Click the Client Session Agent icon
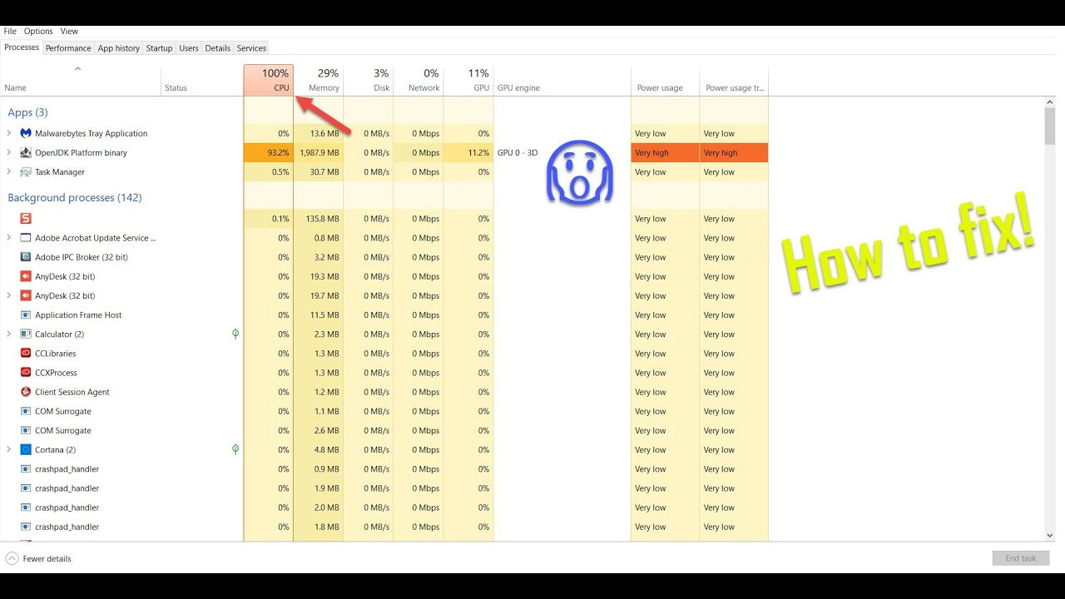 point(25,392)
